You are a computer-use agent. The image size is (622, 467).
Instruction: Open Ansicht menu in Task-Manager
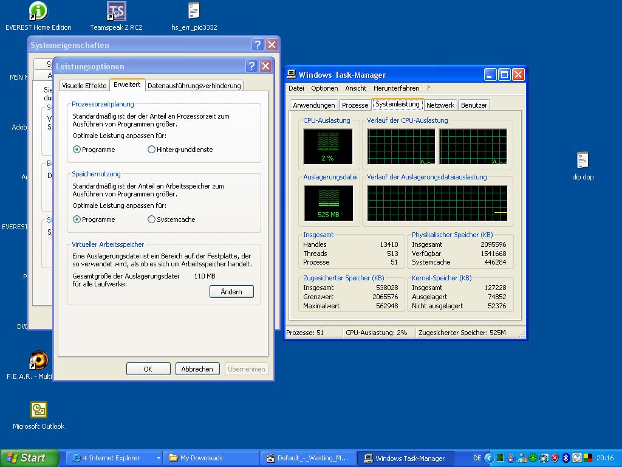356,88
